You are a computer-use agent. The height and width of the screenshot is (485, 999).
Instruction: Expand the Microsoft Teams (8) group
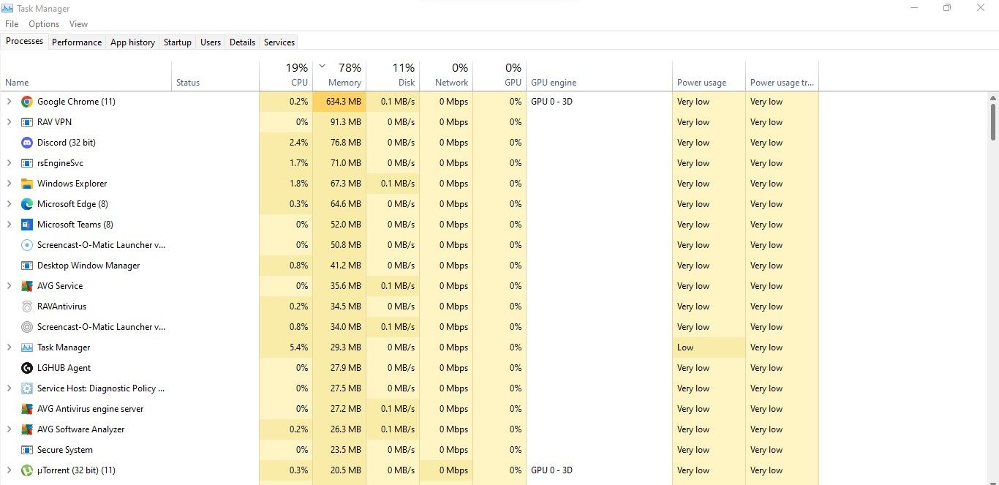click(9, 225)
